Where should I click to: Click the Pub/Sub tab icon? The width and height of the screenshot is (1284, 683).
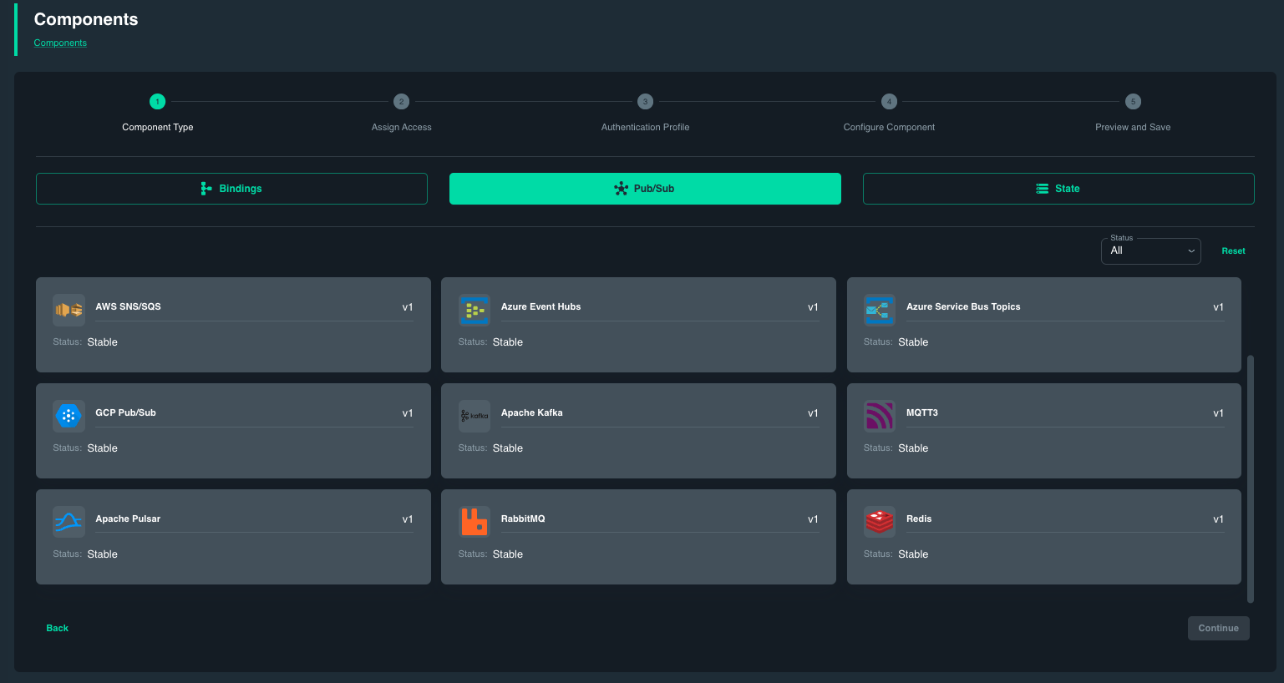pos(621,189)
